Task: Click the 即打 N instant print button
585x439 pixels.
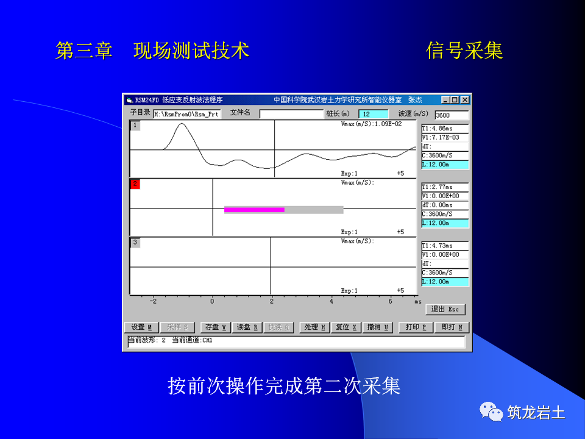Action: pos(452,327)
